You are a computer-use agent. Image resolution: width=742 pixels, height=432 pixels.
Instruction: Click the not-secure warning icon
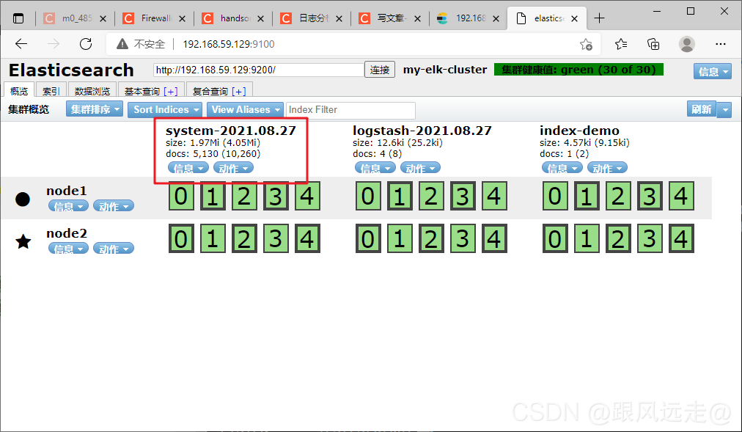tap(122, 44)
